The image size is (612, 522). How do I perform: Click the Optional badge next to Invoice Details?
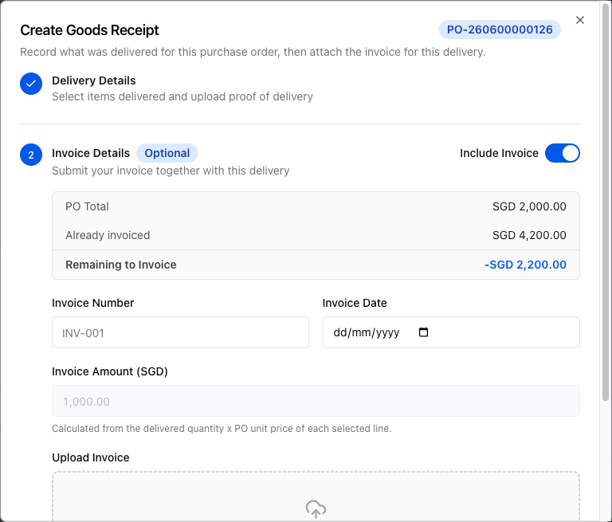pyautogui.click(x=167, y=153)
